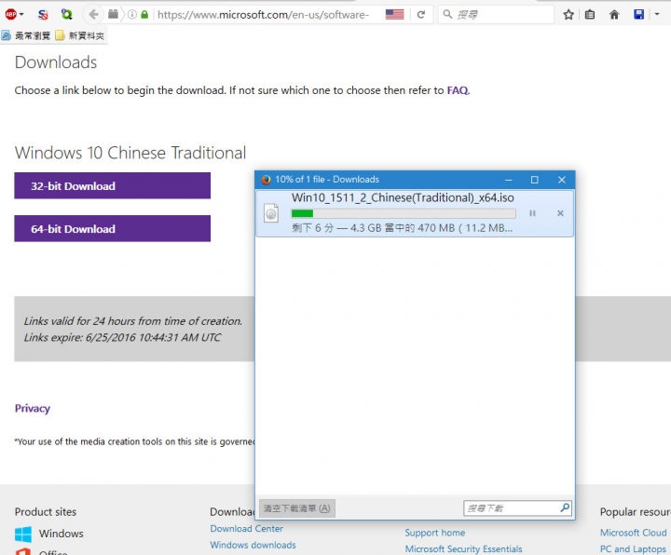Click the ISO file disc icon
The width and height of the screenshot is (671, 555).
271,213
